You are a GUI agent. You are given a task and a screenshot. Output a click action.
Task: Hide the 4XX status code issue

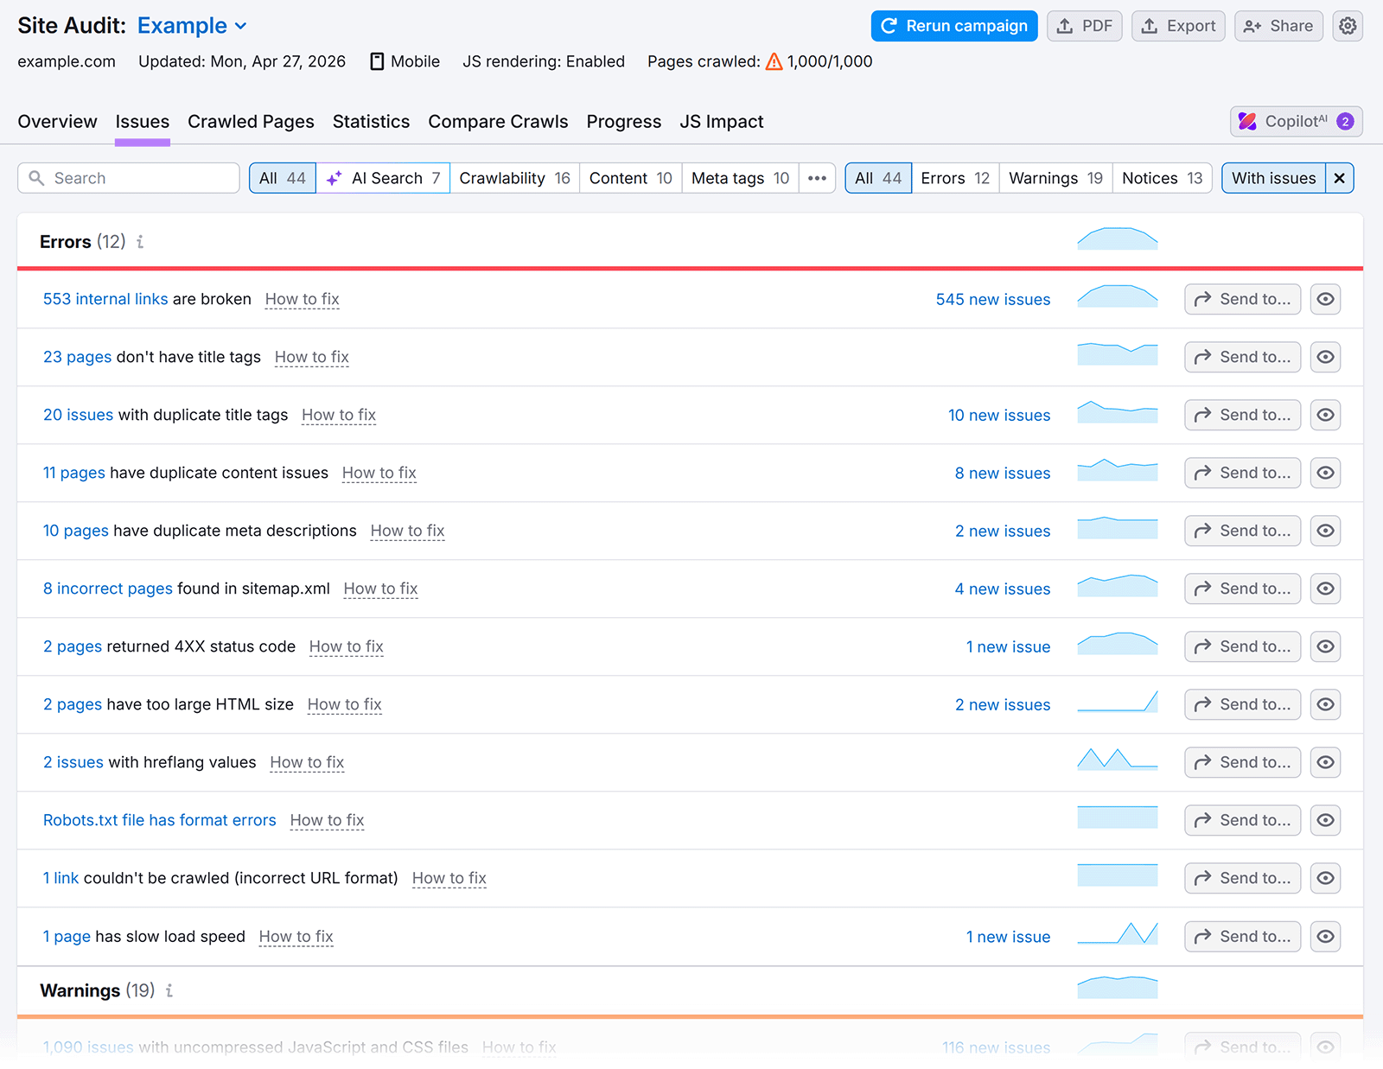[x=1326, y=646]
